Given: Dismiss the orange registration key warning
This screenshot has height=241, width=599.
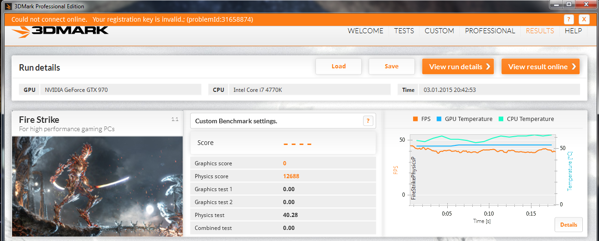Looking at the screenshot, I should 584,19.
